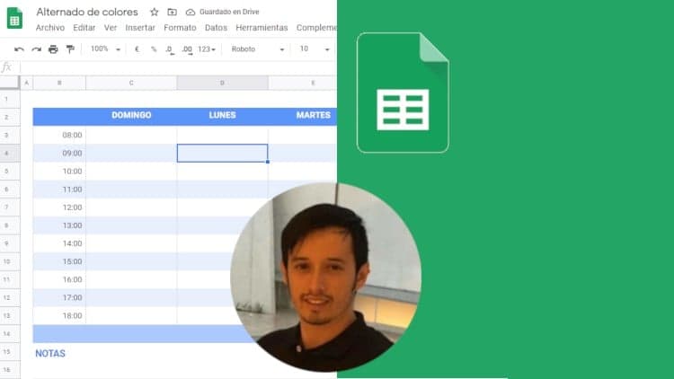Star the Alternado de colores document
The image size is (674, 379).
[x=154, y=12]
